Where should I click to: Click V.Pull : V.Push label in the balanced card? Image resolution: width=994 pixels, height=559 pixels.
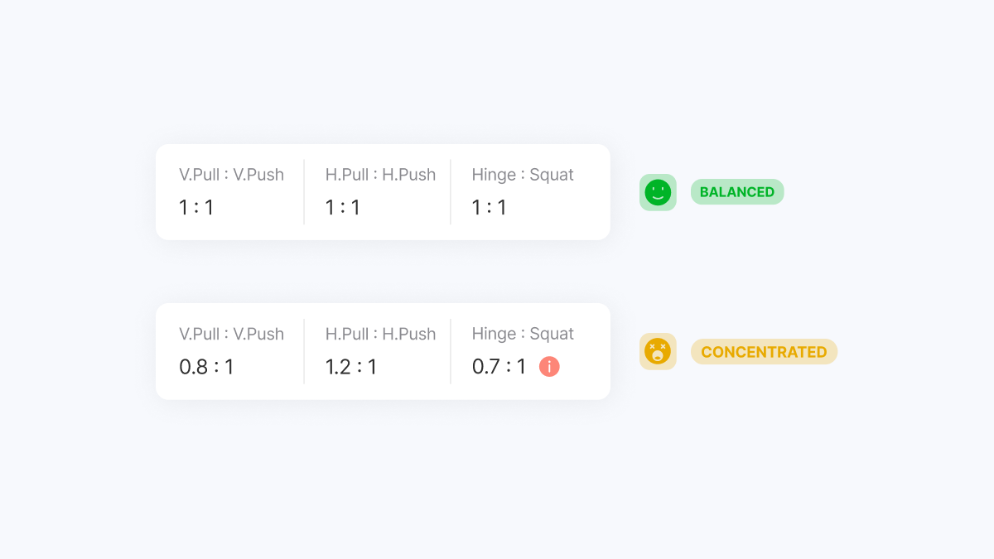tap(231, 175)
